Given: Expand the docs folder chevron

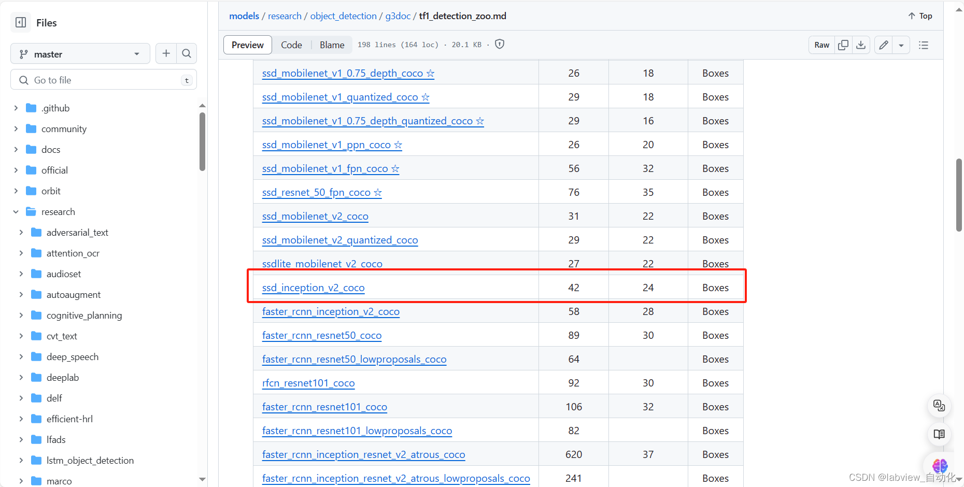Looking at the screenshot, I should coord(16,149).
